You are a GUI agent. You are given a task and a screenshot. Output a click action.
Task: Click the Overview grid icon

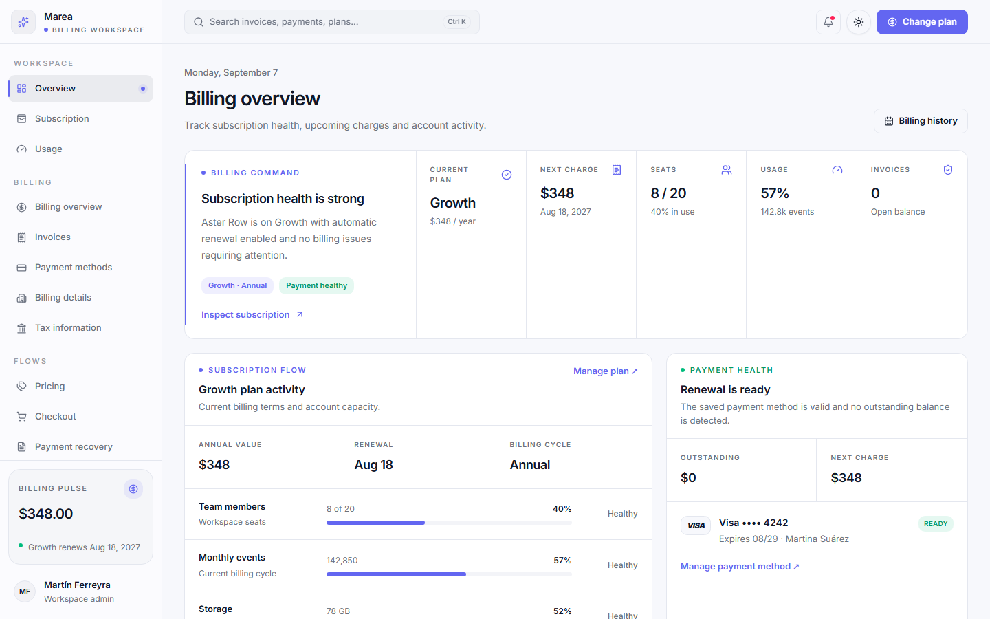tap(22, 89)
